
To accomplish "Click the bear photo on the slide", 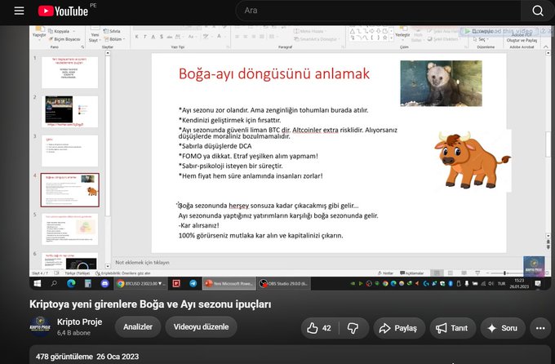I will tap(441, 83).
